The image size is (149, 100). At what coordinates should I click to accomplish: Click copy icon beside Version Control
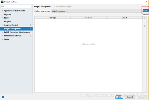pyautogui.click(x=30, y=25)
